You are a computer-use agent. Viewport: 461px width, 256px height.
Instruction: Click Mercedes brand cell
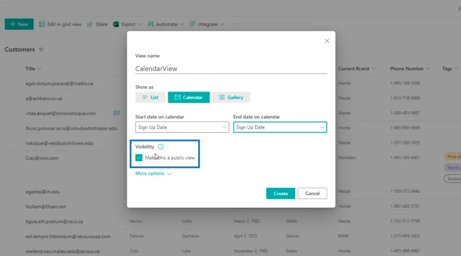coord(347,158)
